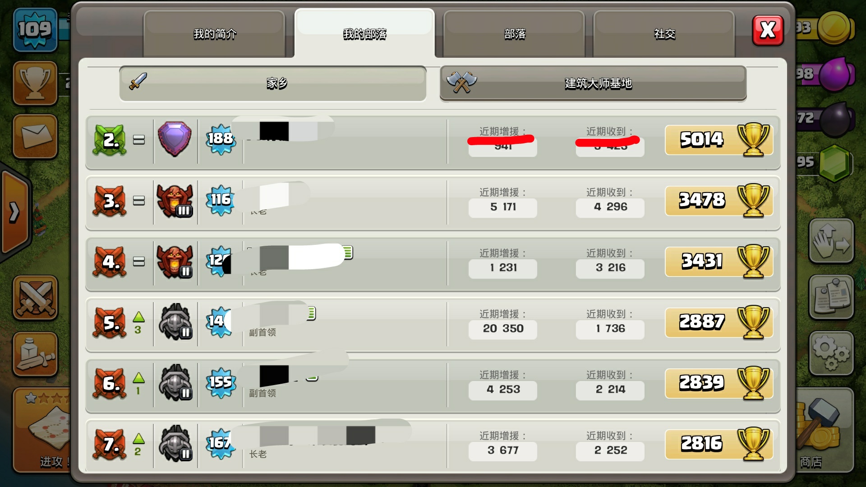Screen dimensions: 866x487
Task: Switch to the 我的简介 tab
Action: [x=215, y=34]
